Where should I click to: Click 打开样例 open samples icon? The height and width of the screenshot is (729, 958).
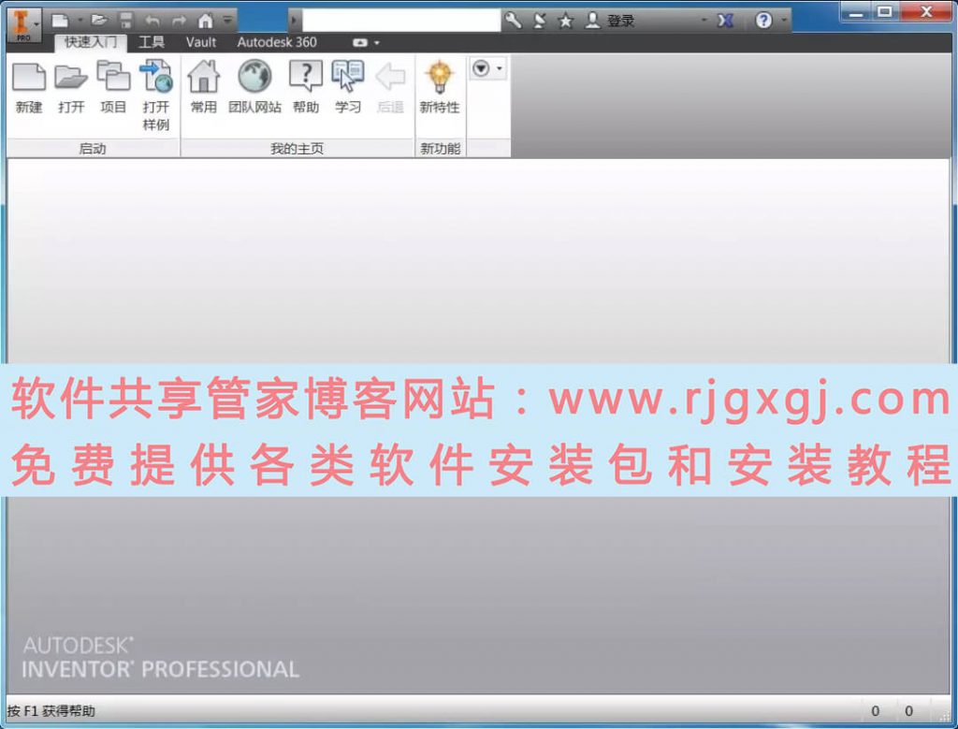(156, 95)
